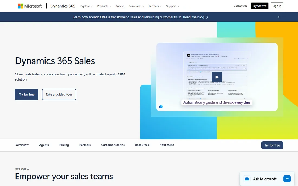Open the Ask Microsoft chat label

coord(265,179)
